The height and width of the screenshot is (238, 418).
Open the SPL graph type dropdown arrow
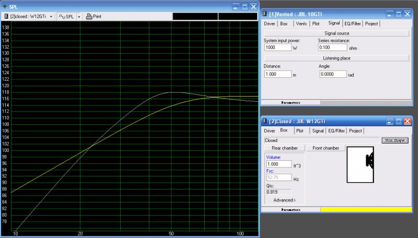point(79,16)
